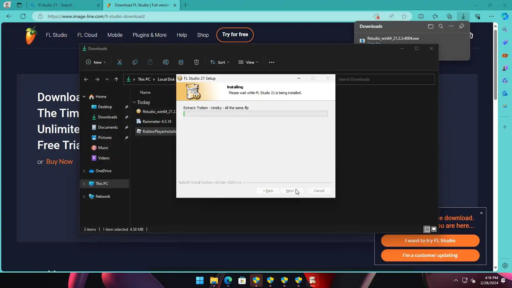Expand the Network node in navigation pane
512x288 pixels.
point(84,196)
